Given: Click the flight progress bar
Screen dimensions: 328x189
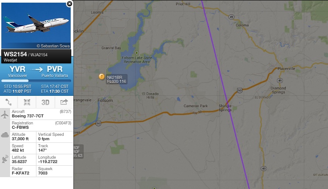Looking at the screenshot, I should [x=36, y=81].
